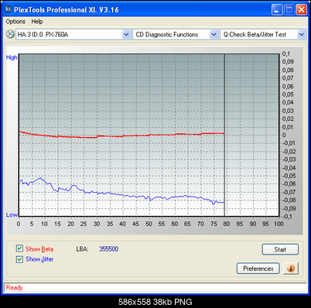The image size is (311, 308).
Task: Click the Ready status bar text
Action: pyautogui.click(x=15, y=288)
